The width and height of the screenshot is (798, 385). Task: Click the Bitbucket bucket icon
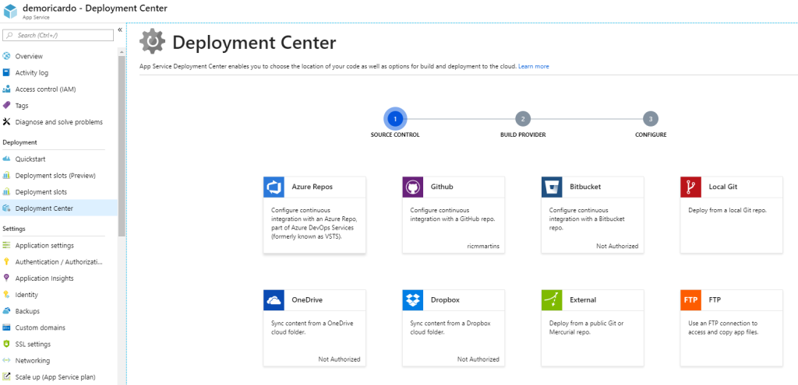point(552,187)
